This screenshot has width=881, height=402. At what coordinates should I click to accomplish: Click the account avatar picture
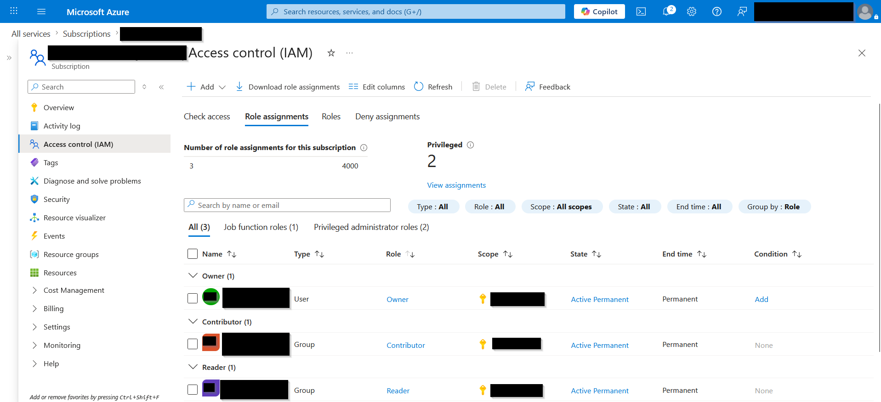[865, 11]
